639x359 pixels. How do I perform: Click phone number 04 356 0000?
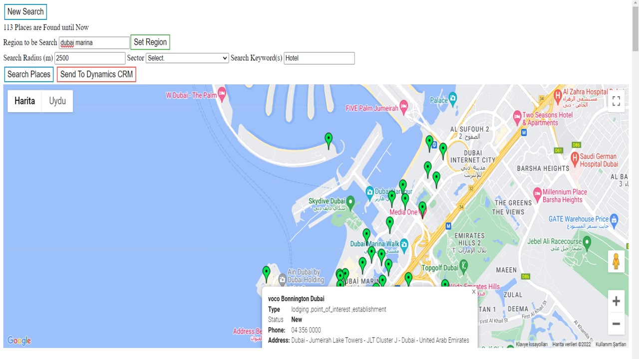[x=306, y=330]
